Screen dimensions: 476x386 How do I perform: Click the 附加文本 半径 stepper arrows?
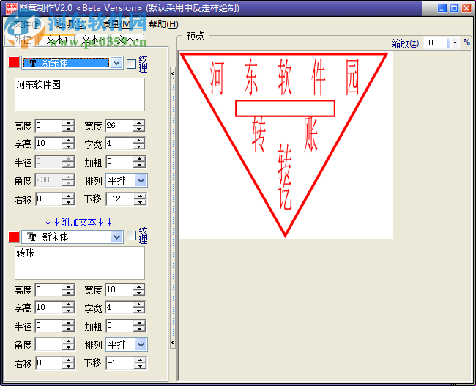[69, 326]
